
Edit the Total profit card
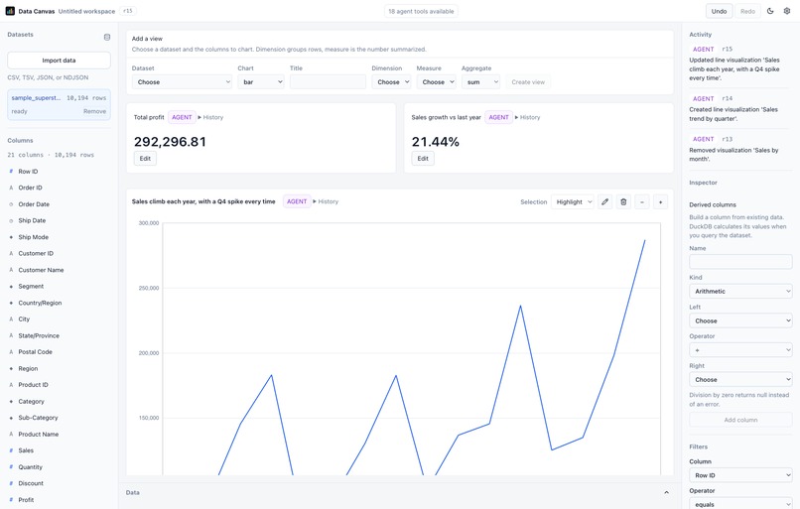click(145, 159)
